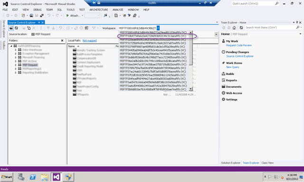This screenshot has height=182, width=304.
Task: Click the Not mapped local path link
Action: pyautogui.click(x=90, y=41)
